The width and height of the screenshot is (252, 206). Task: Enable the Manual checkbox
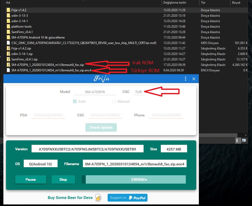click(x=114, y=101)
